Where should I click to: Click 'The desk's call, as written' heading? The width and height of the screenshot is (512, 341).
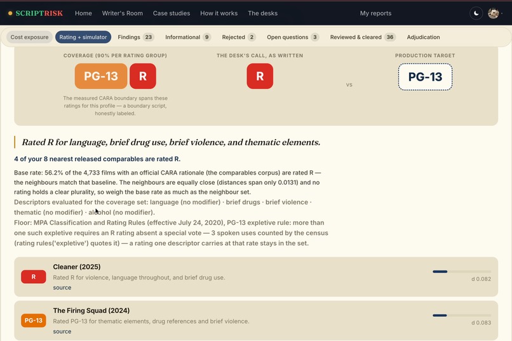click(260, 55)
